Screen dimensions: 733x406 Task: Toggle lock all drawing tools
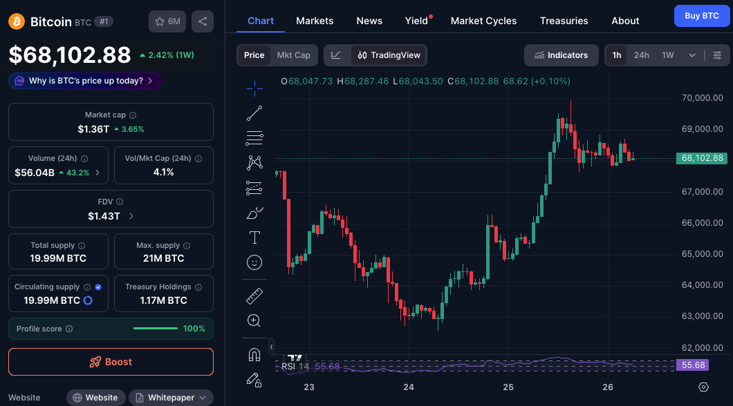(254, 380)
